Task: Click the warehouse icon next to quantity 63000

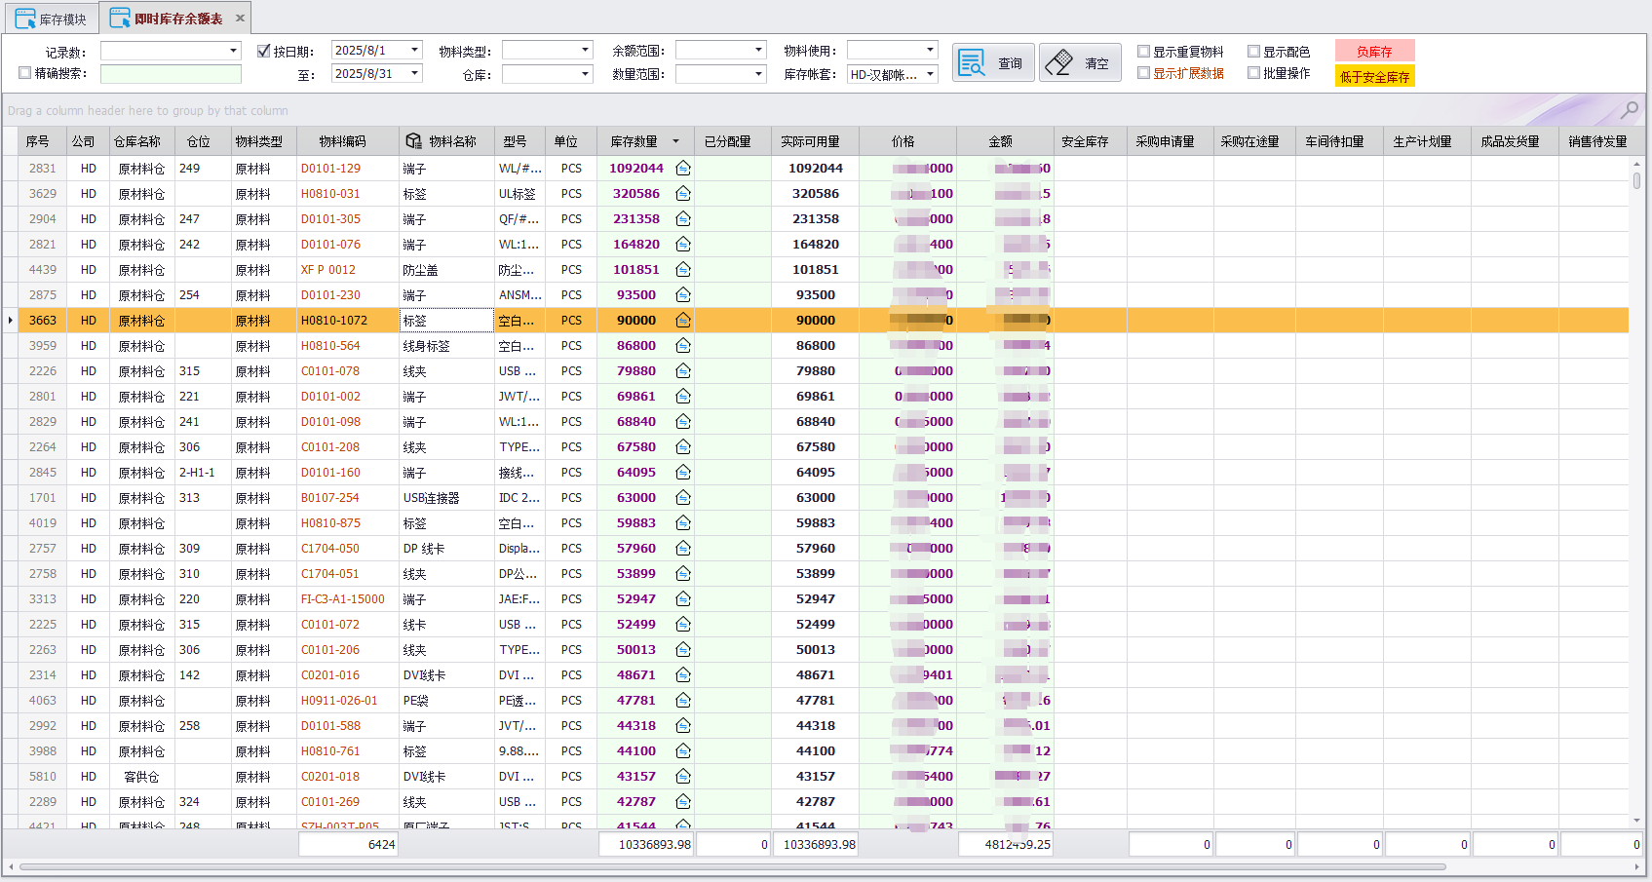Action: click(683, 498)
